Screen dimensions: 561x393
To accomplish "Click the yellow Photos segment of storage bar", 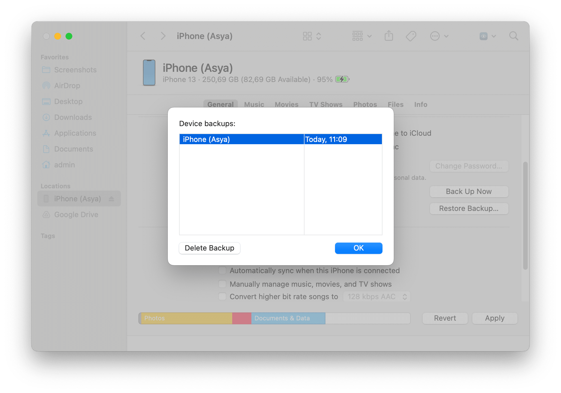I will click(185, 318).
